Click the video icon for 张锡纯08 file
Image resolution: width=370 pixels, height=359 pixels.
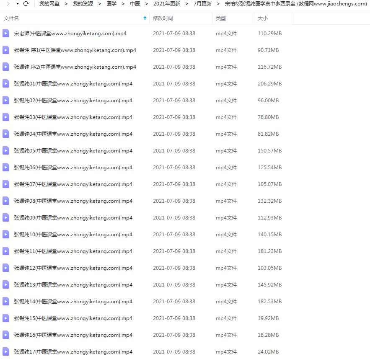[6, 201]
